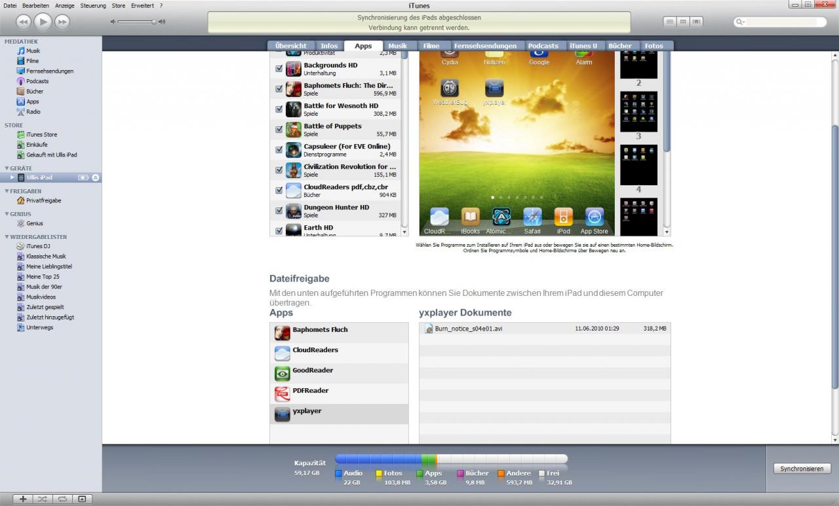Uncheck Baphomets Fluch: The Dir... app
Viewport: 839px width, 506px height.
click(x=279, y=89)
